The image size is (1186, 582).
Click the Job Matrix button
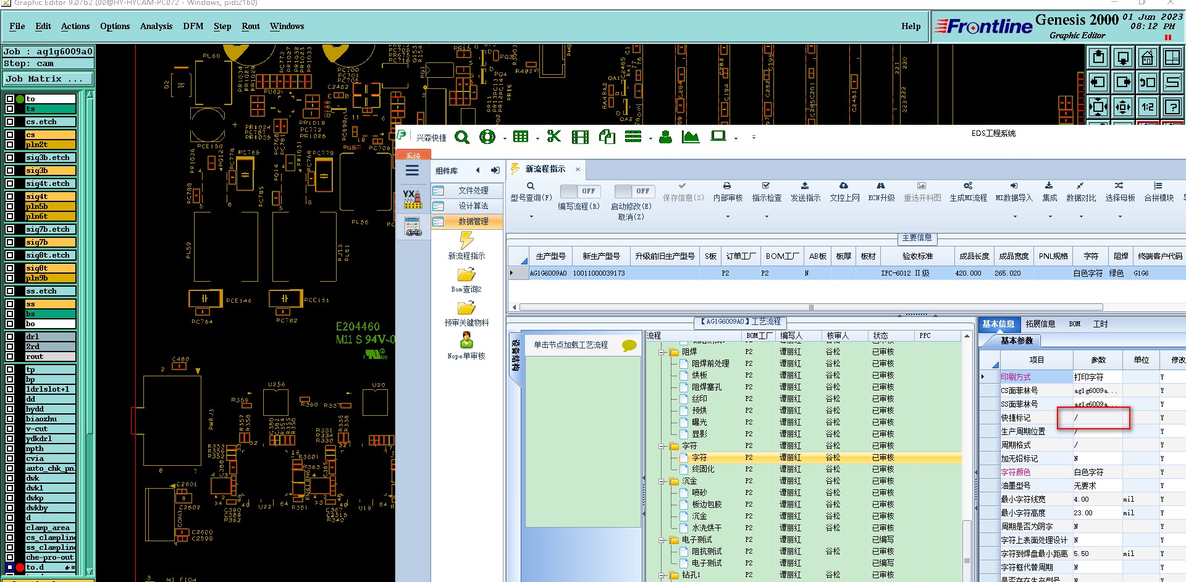(x=48, y=79)
